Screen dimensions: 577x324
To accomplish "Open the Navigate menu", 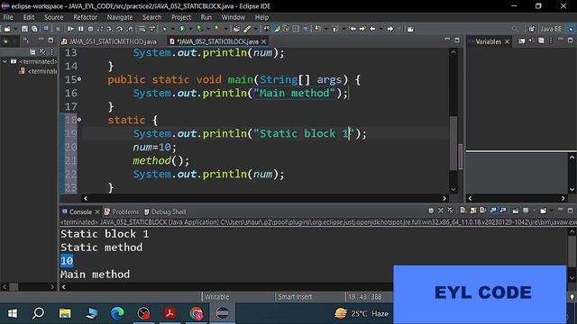I will [x=120, y=17].
